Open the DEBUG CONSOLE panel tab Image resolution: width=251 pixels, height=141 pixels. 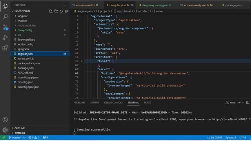point(113,103)
